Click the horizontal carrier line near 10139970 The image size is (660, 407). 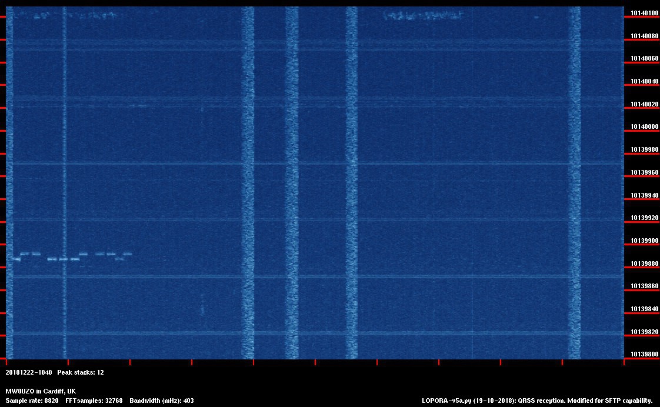412,164
